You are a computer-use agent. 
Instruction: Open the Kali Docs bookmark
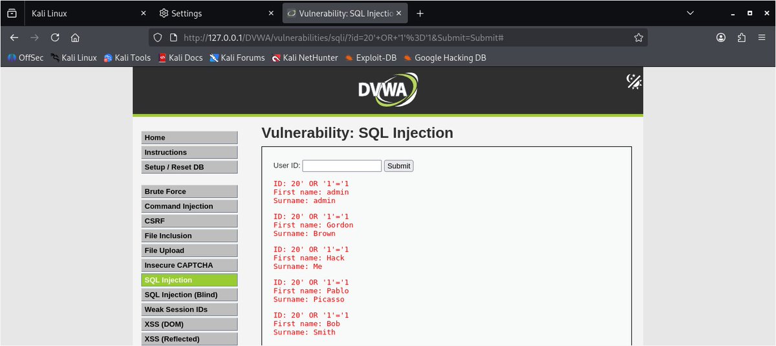pos(180,58)
